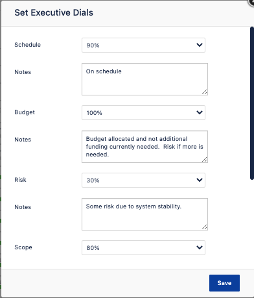This screenshot has height=298, width=254.
Task: Click the resize grip of Budget notes
Action: [205, 160]
